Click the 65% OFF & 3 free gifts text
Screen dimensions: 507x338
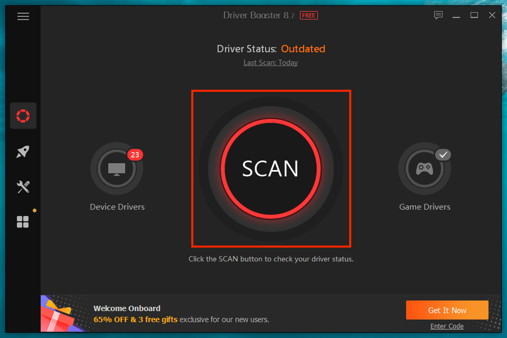click(x=136, y=320)
